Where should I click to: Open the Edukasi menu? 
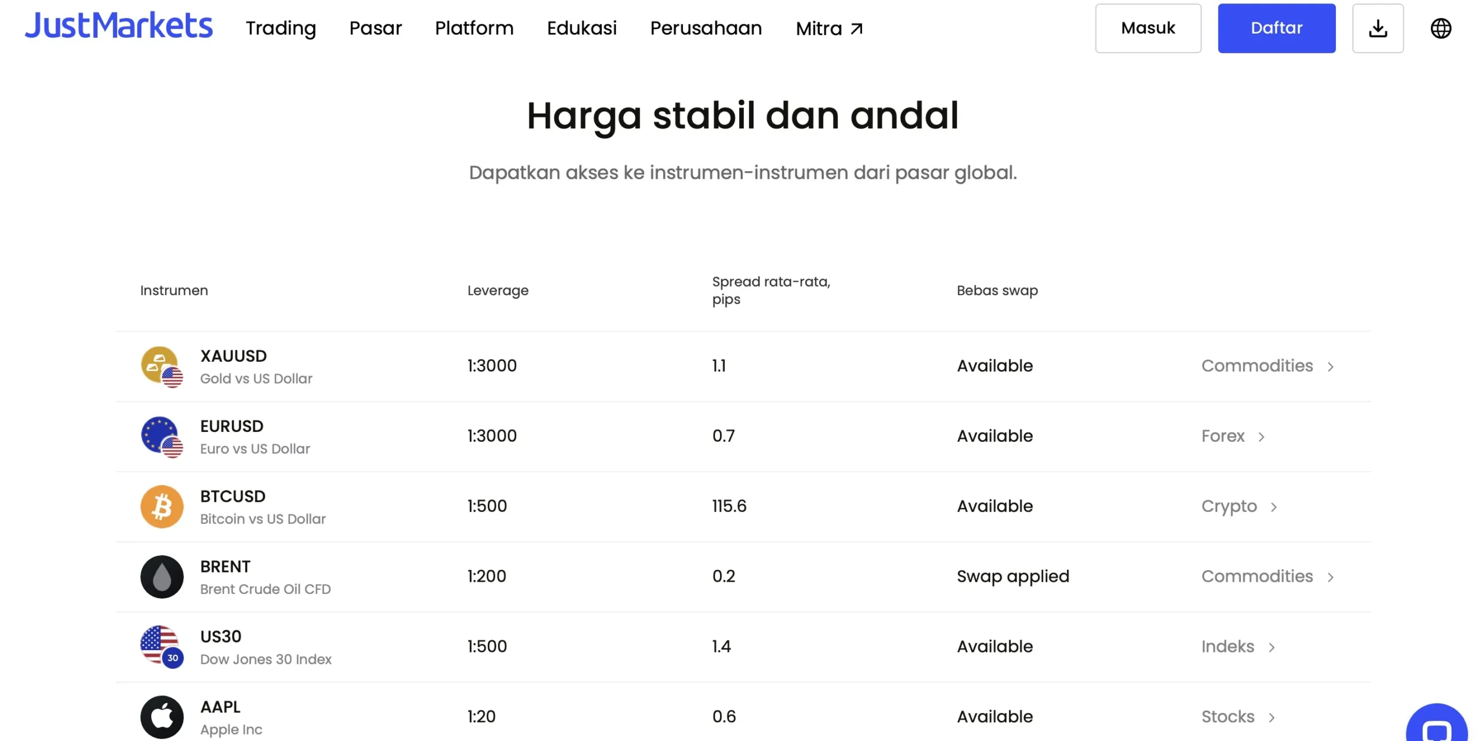(x=582, y=28)
